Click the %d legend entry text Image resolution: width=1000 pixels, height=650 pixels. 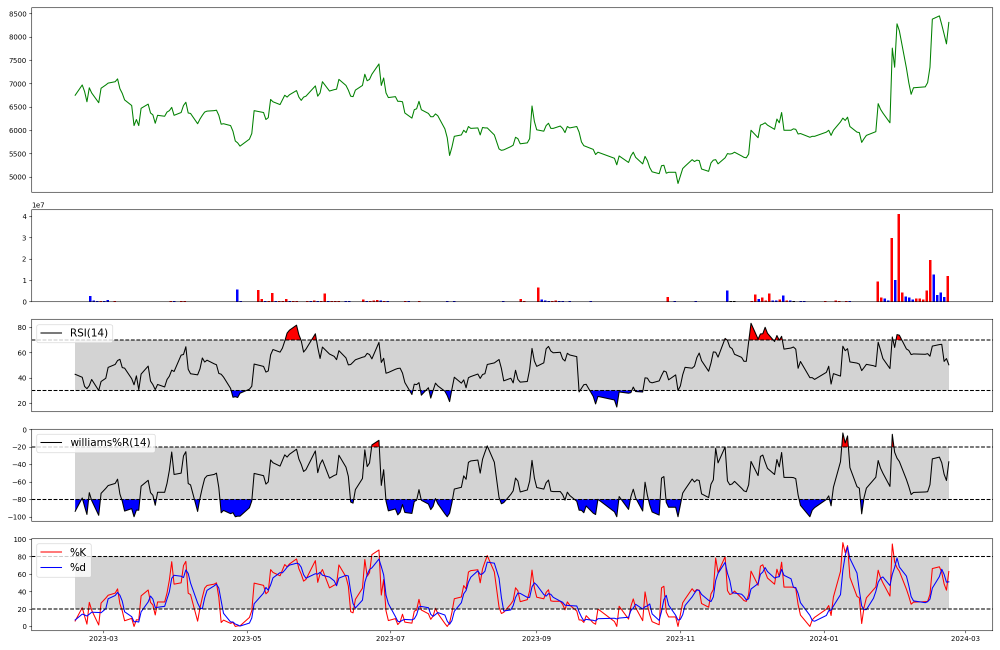(x=78, y=567)
